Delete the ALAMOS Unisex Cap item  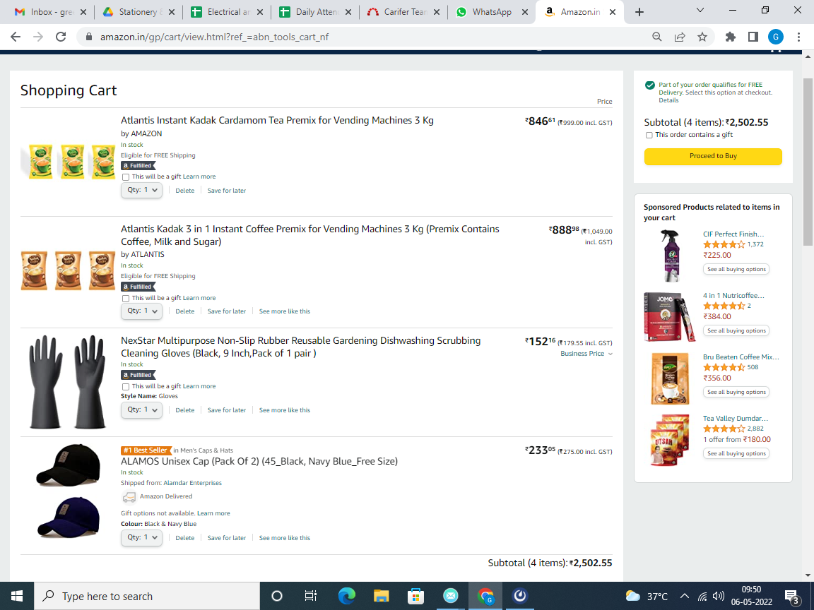185,539
